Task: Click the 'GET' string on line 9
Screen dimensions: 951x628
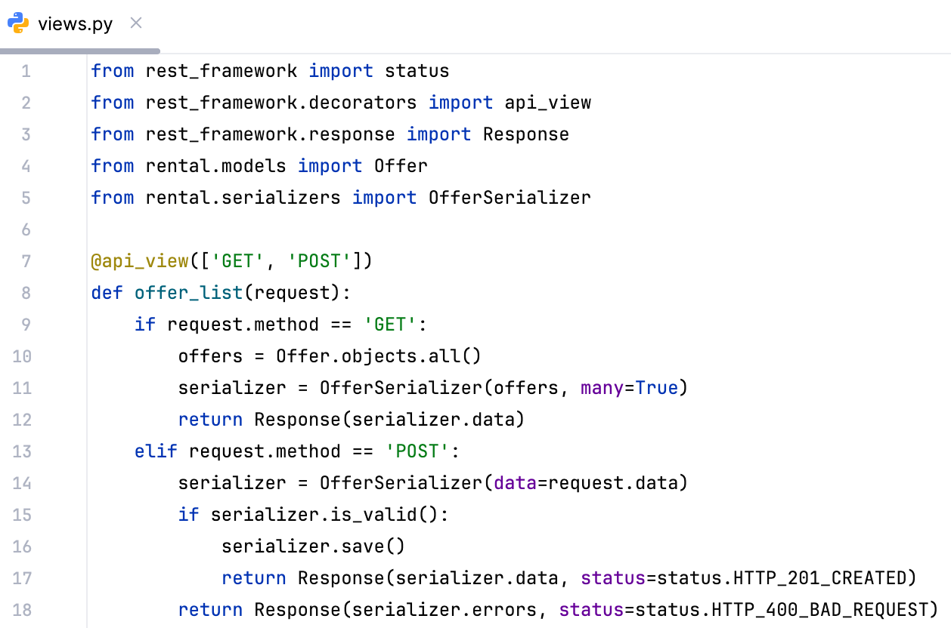Action: [x=389, y=324]
